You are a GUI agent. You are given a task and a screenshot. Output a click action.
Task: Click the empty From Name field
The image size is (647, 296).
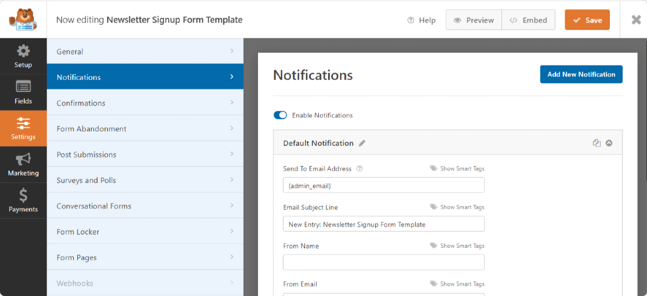[384, 262]
